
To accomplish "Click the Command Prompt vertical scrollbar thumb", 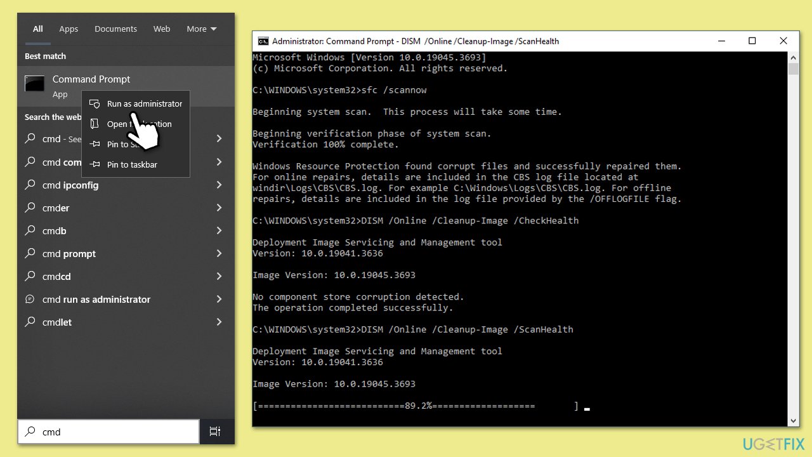I will click(x=794, y=69).
